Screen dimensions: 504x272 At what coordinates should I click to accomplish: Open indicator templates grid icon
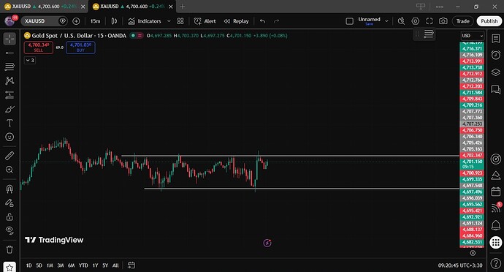click(x=180, y=21)
